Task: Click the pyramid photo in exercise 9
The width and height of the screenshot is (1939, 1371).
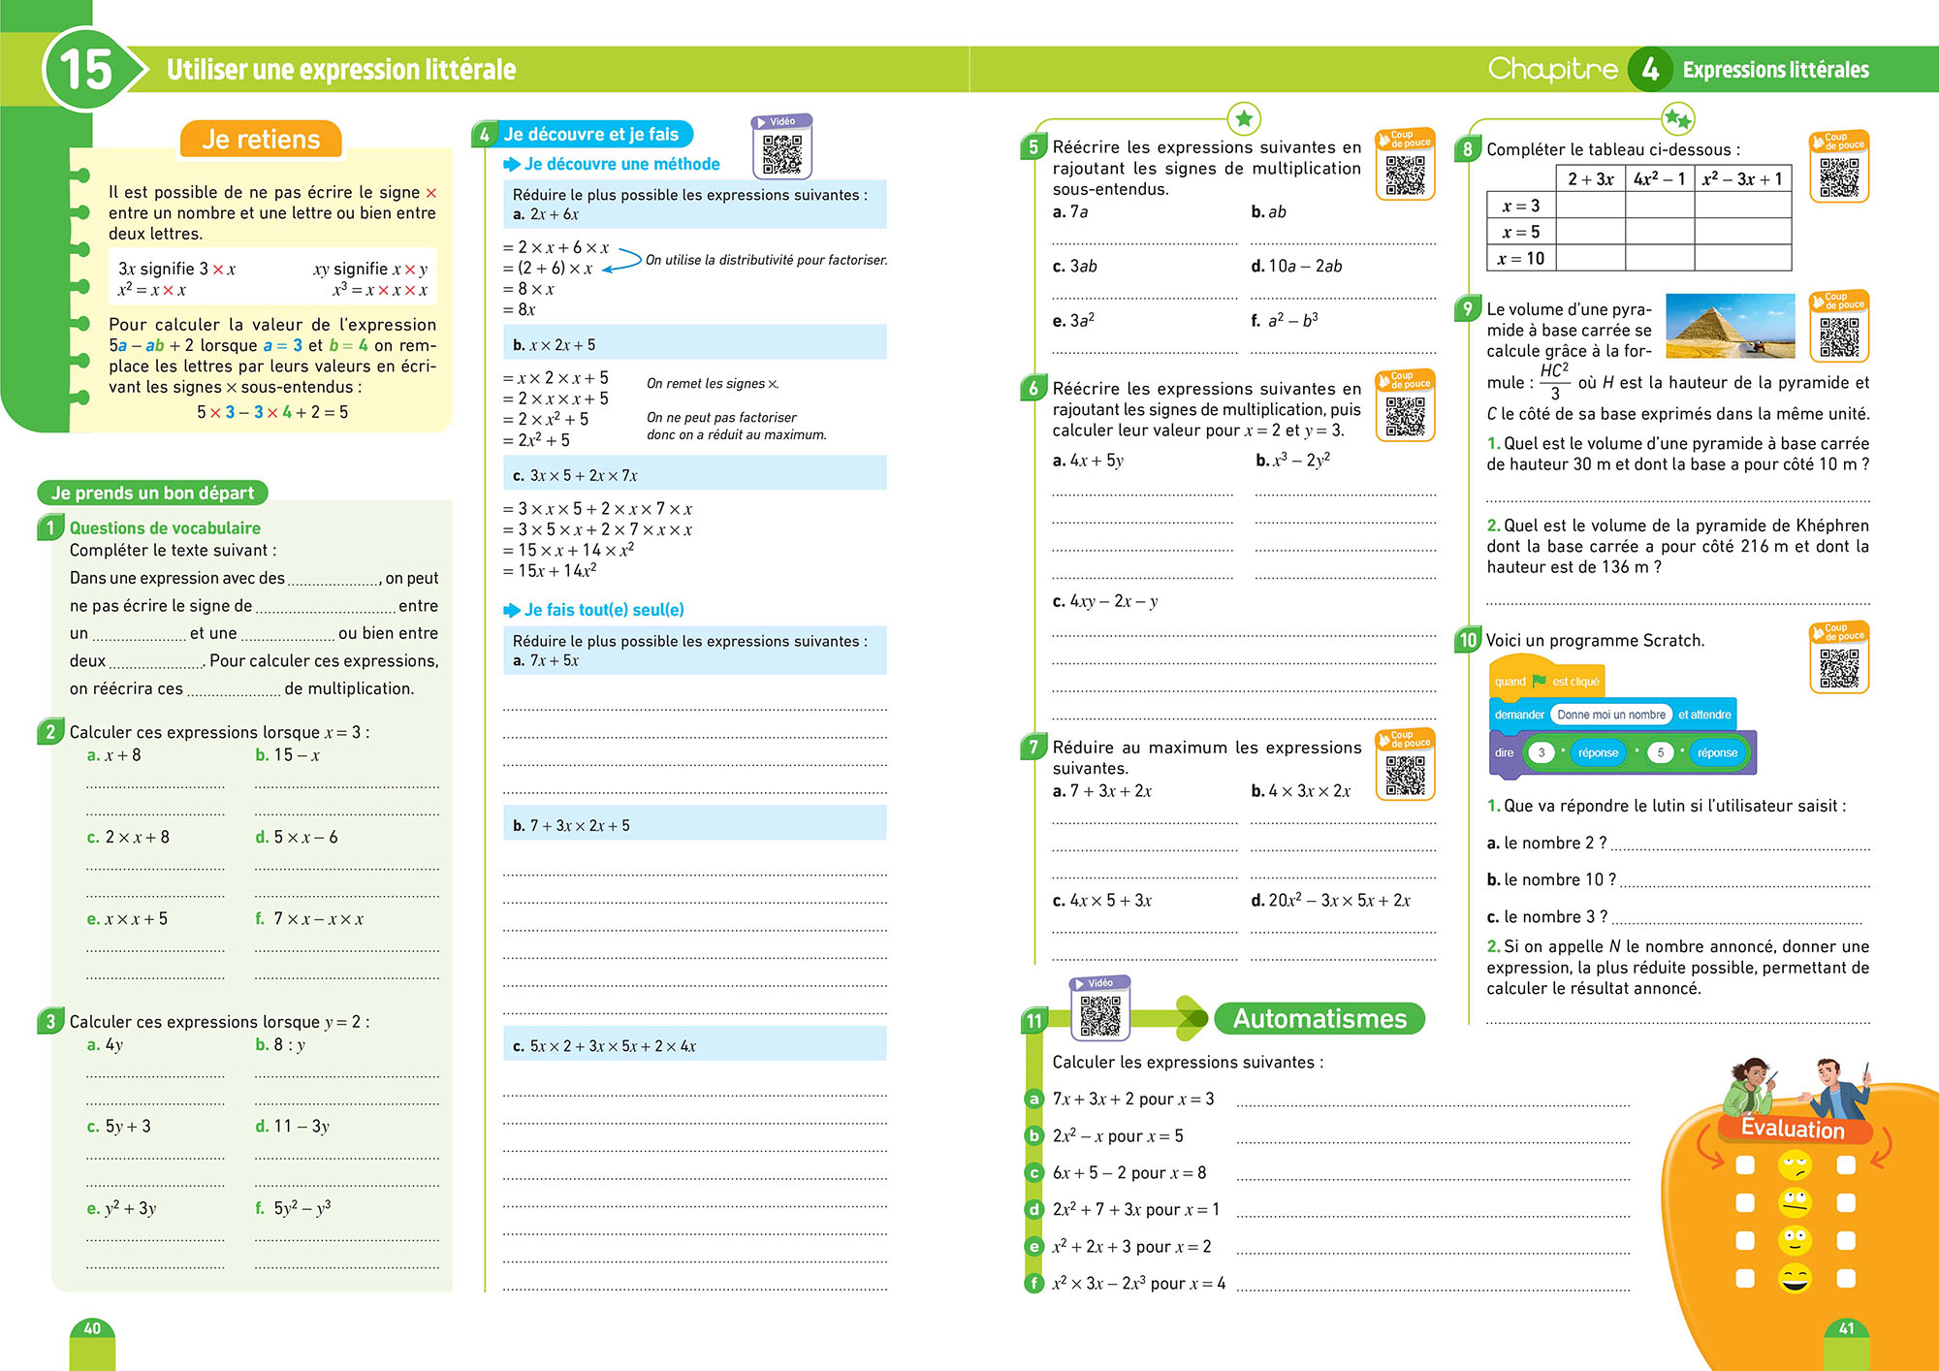Action: (1731, 326)
